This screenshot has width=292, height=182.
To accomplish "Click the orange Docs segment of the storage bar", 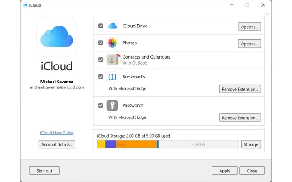I will 137,144.
